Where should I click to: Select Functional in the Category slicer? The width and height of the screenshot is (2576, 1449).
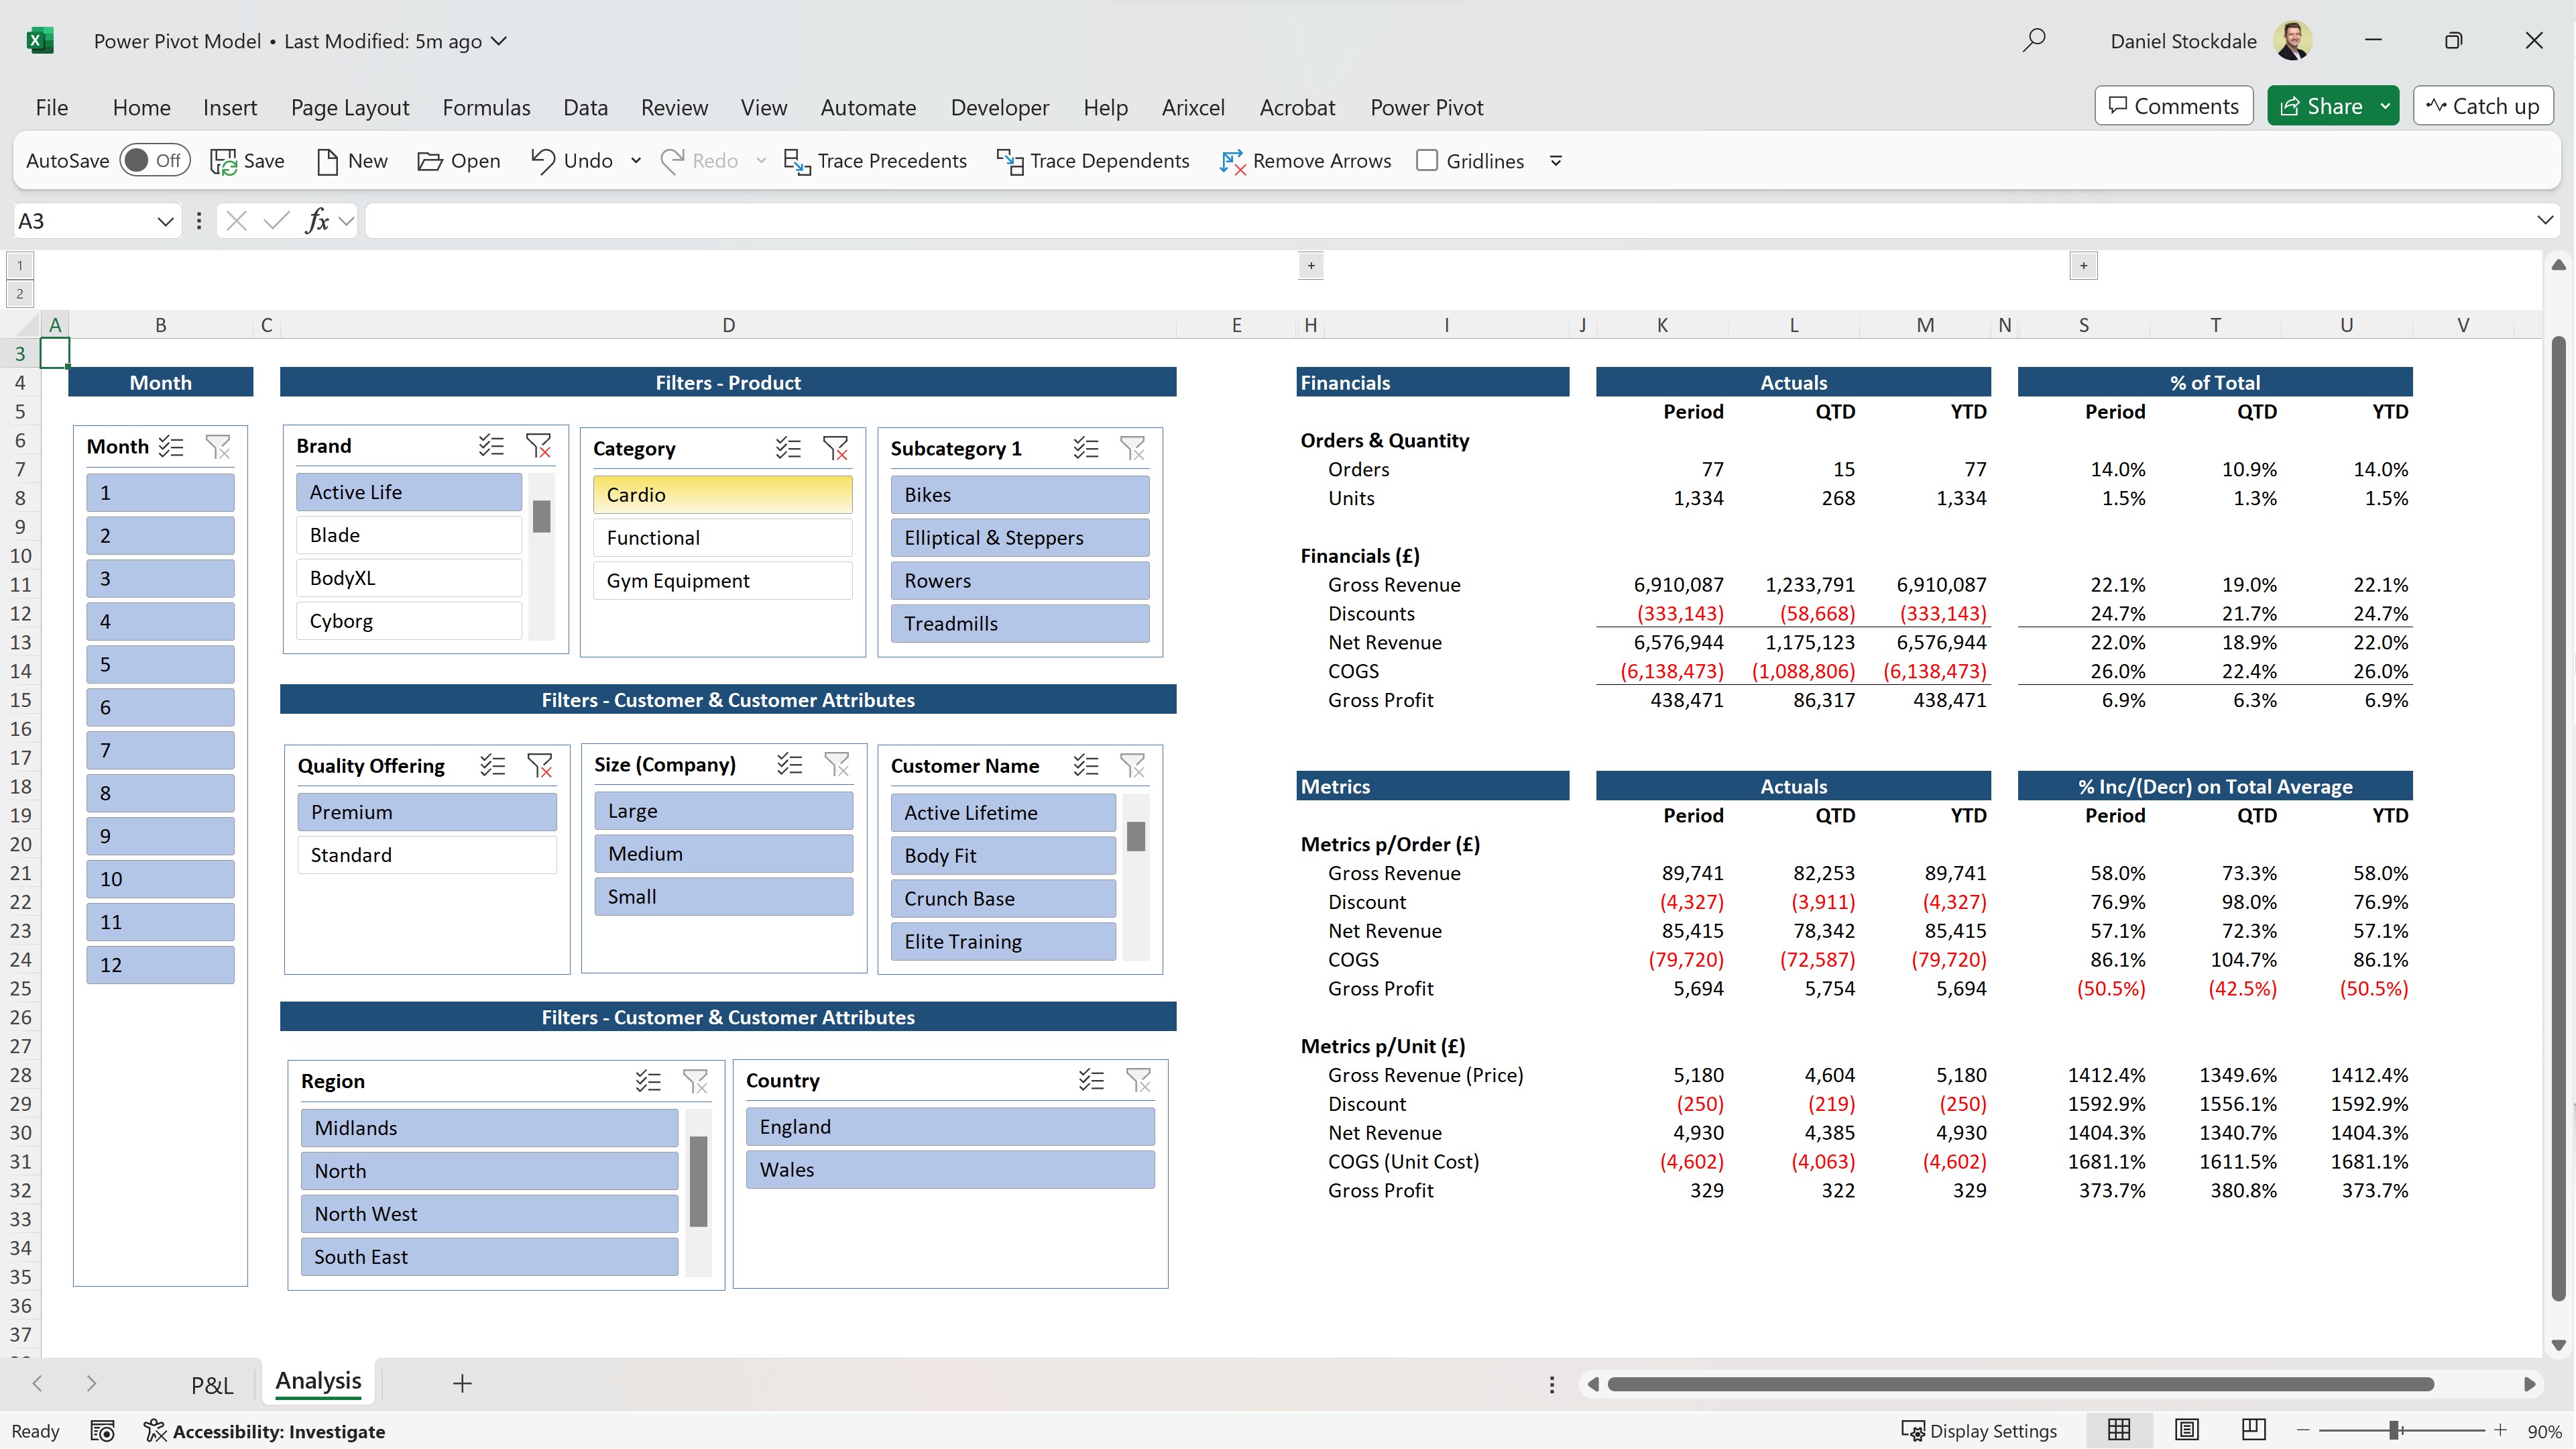click(722, 537)
